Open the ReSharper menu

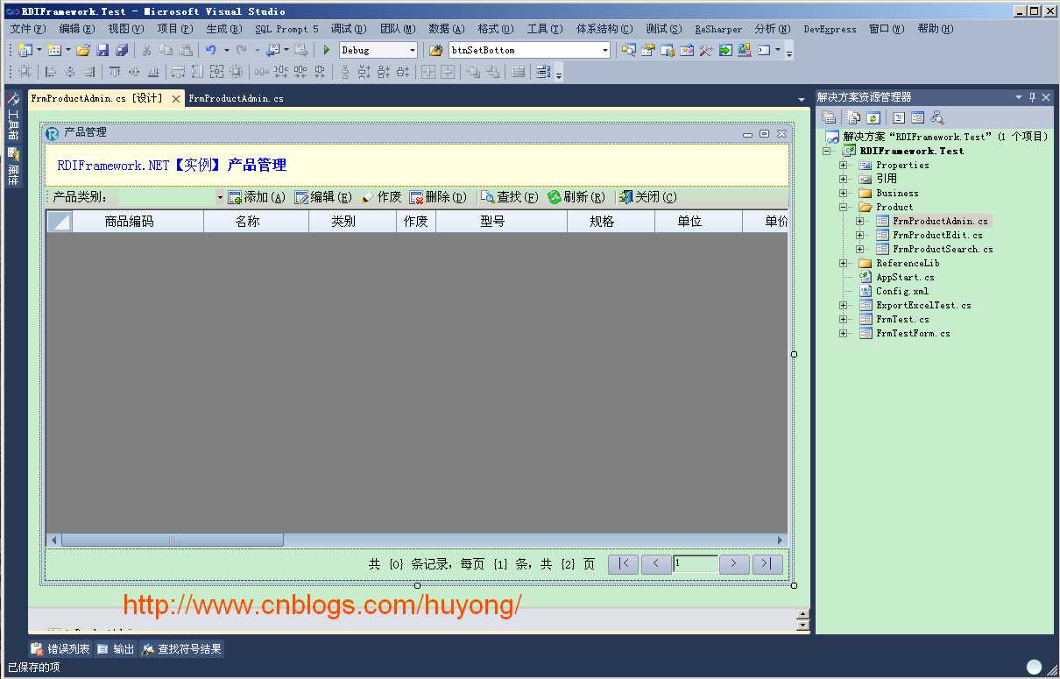[x=718, y=29]
